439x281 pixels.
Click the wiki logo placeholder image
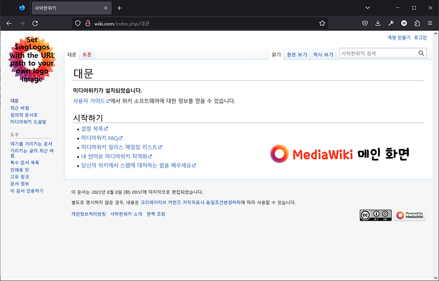point(32,60)
